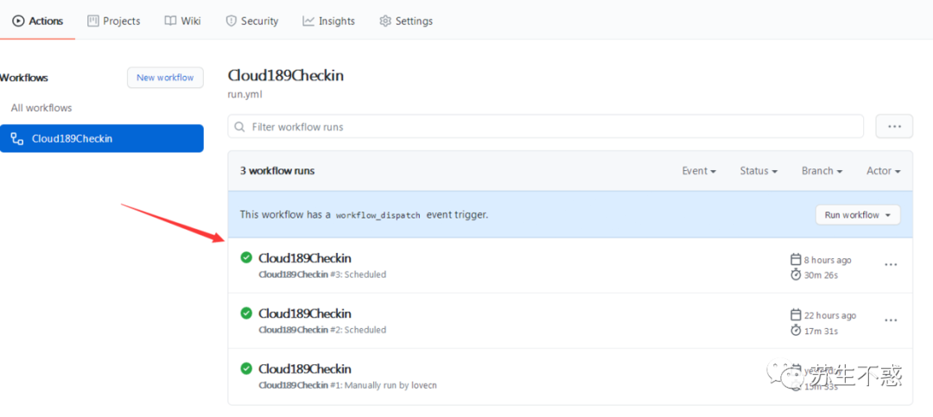
Task: Click the stopwatch icon beside 30m 26s
Action: pyautogui.click(x=796, y=275)
